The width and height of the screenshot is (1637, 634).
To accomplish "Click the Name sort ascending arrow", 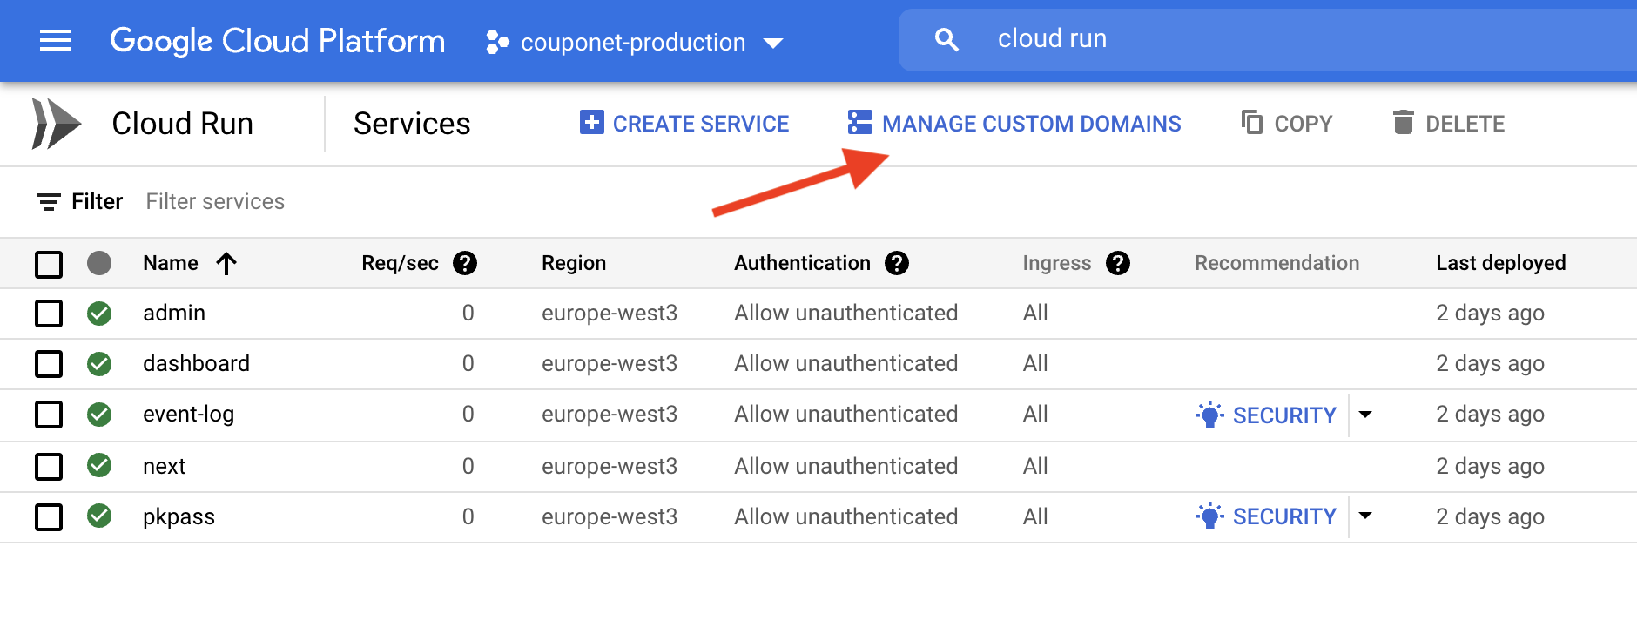I will pos(226,263).
